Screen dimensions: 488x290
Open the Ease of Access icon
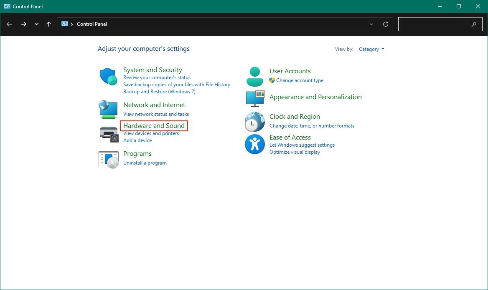tap(255, 144)
